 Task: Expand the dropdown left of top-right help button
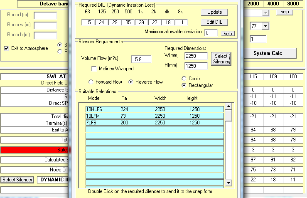pyautogui.click(x=265, y=13)
